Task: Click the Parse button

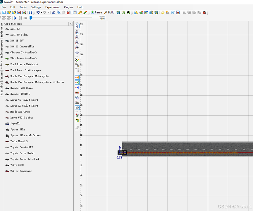Action: [x=96, y=12]
